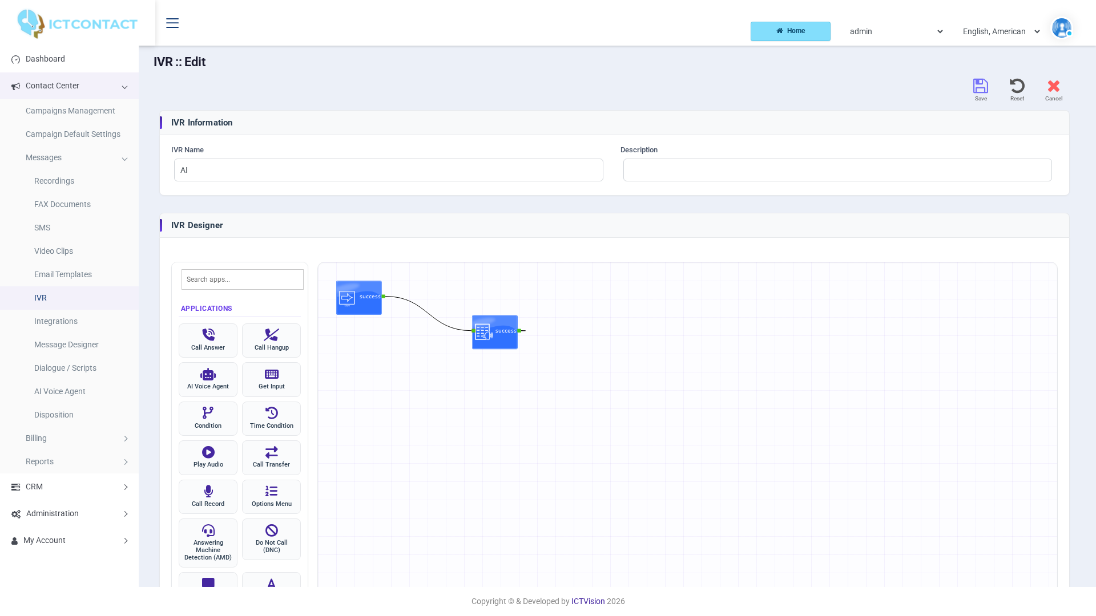Click the second node's success output port
The image size is (1096, 616).
click(519, 331)
